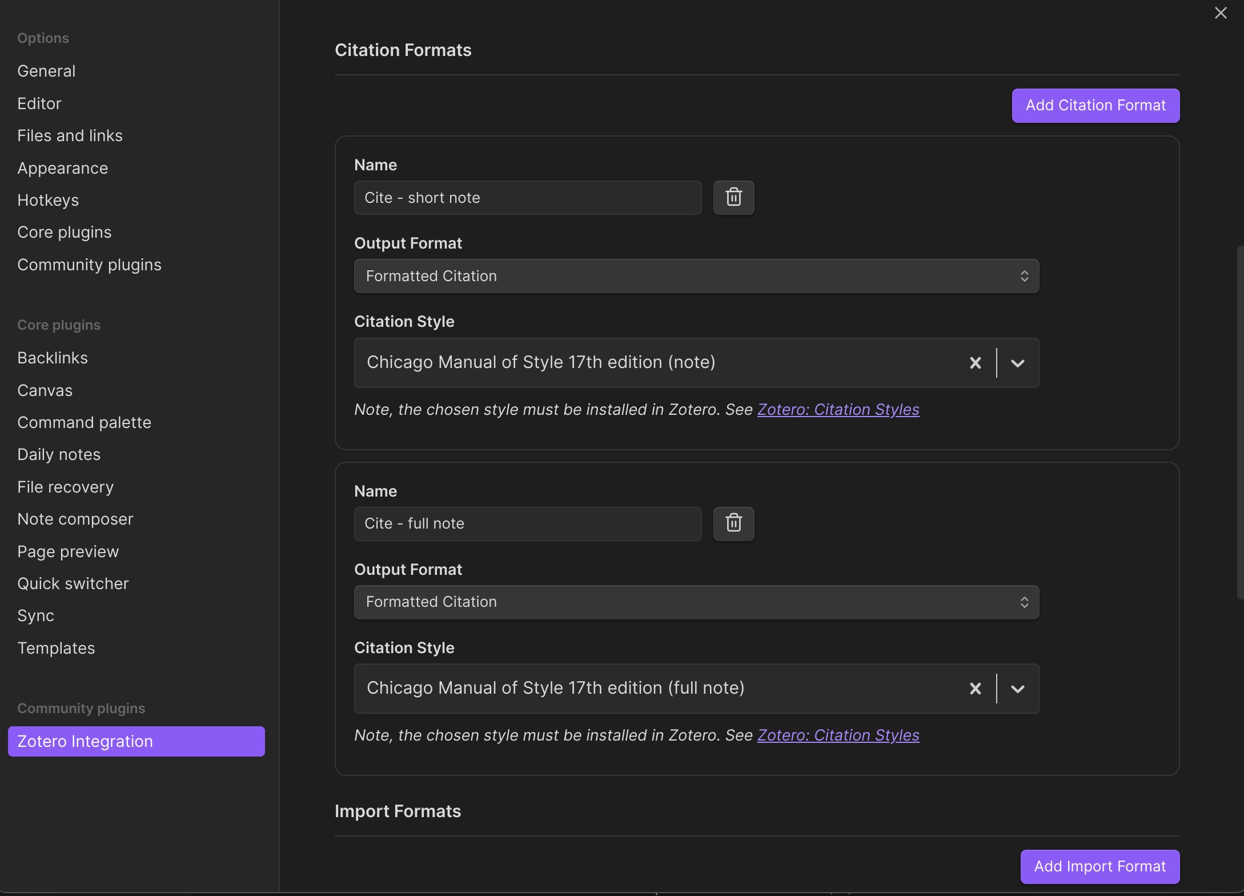The image size is (1244, 896).
Task: Open Output Format dropdown for short note
Action: tap(696, 276)
